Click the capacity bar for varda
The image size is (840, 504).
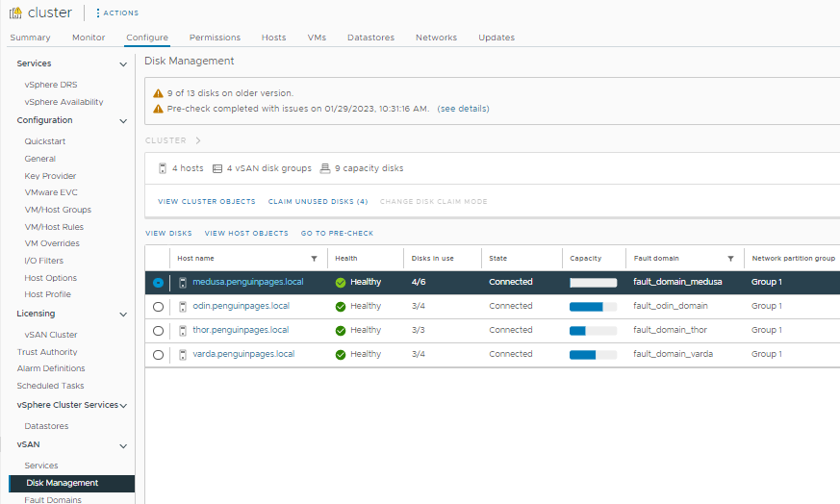[x=593, y=355]
